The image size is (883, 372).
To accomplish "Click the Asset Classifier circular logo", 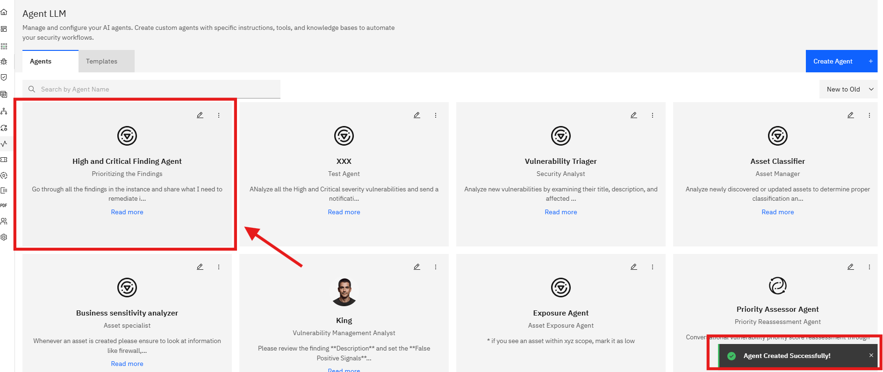I will pyautogui.click(x=778, y=136).
